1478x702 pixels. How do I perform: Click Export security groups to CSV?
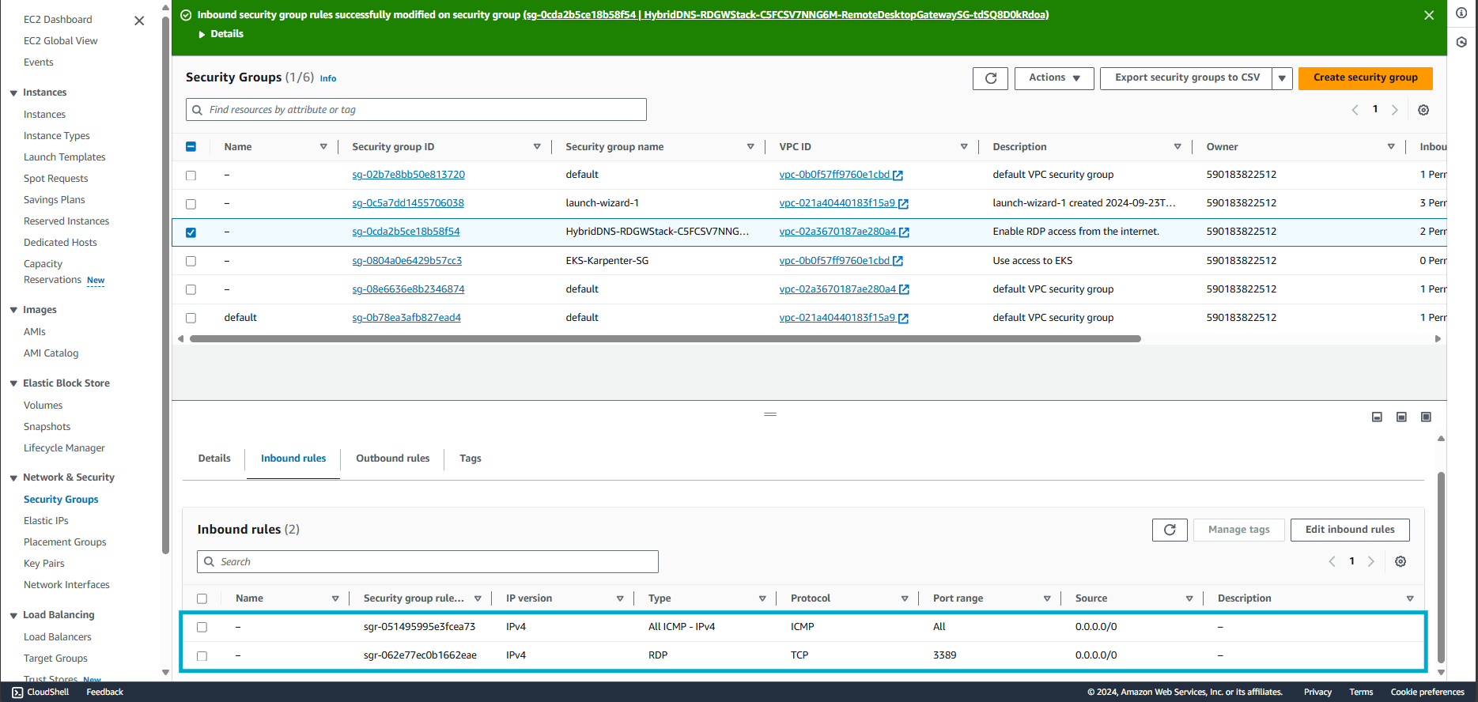[1187, 78]
